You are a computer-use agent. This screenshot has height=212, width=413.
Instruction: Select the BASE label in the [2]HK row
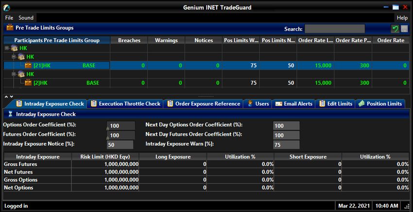pos(93,83)
